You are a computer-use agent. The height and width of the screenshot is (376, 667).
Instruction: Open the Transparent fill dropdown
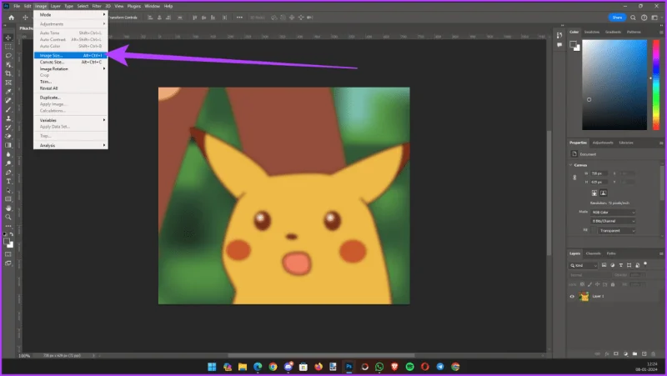(x=616, y=231)
